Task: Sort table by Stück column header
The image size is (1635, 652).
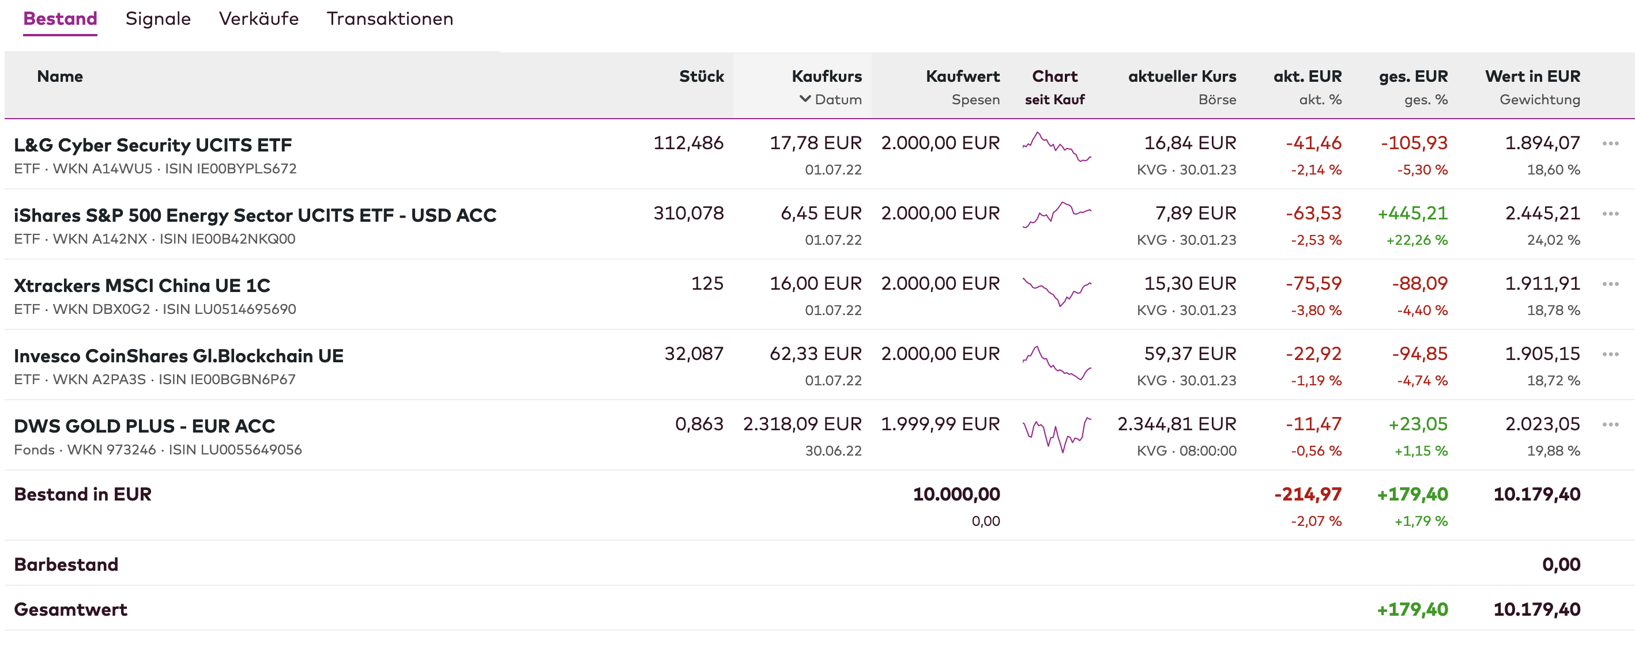Action: pyautogui.click(x=700, y=76)
